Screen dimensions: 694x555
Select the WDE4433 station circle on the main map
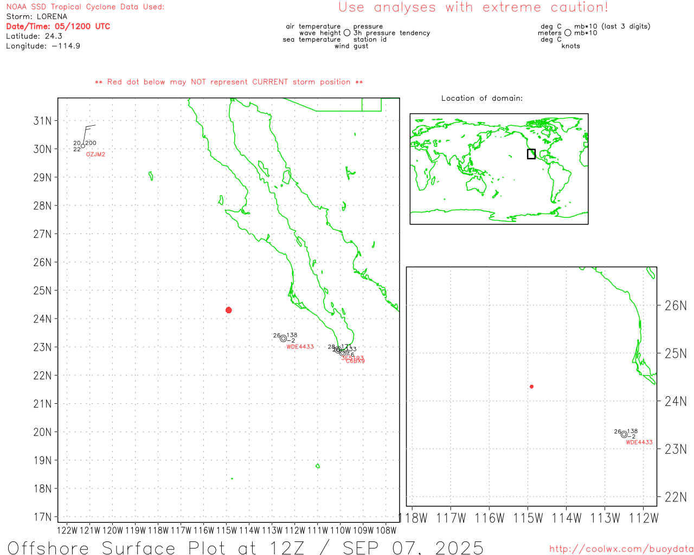point(284,339)
